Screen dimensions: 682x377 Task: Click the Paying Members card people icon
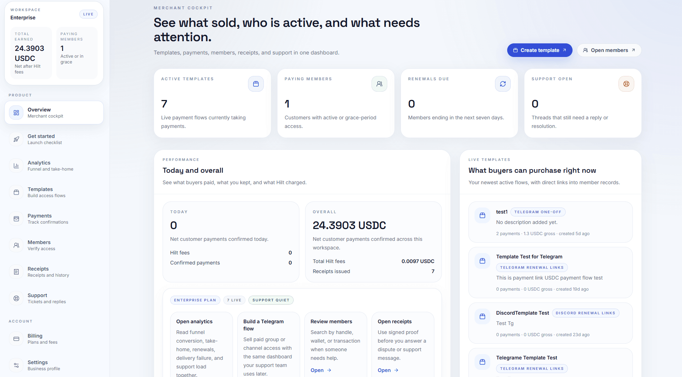click(379, 84)
